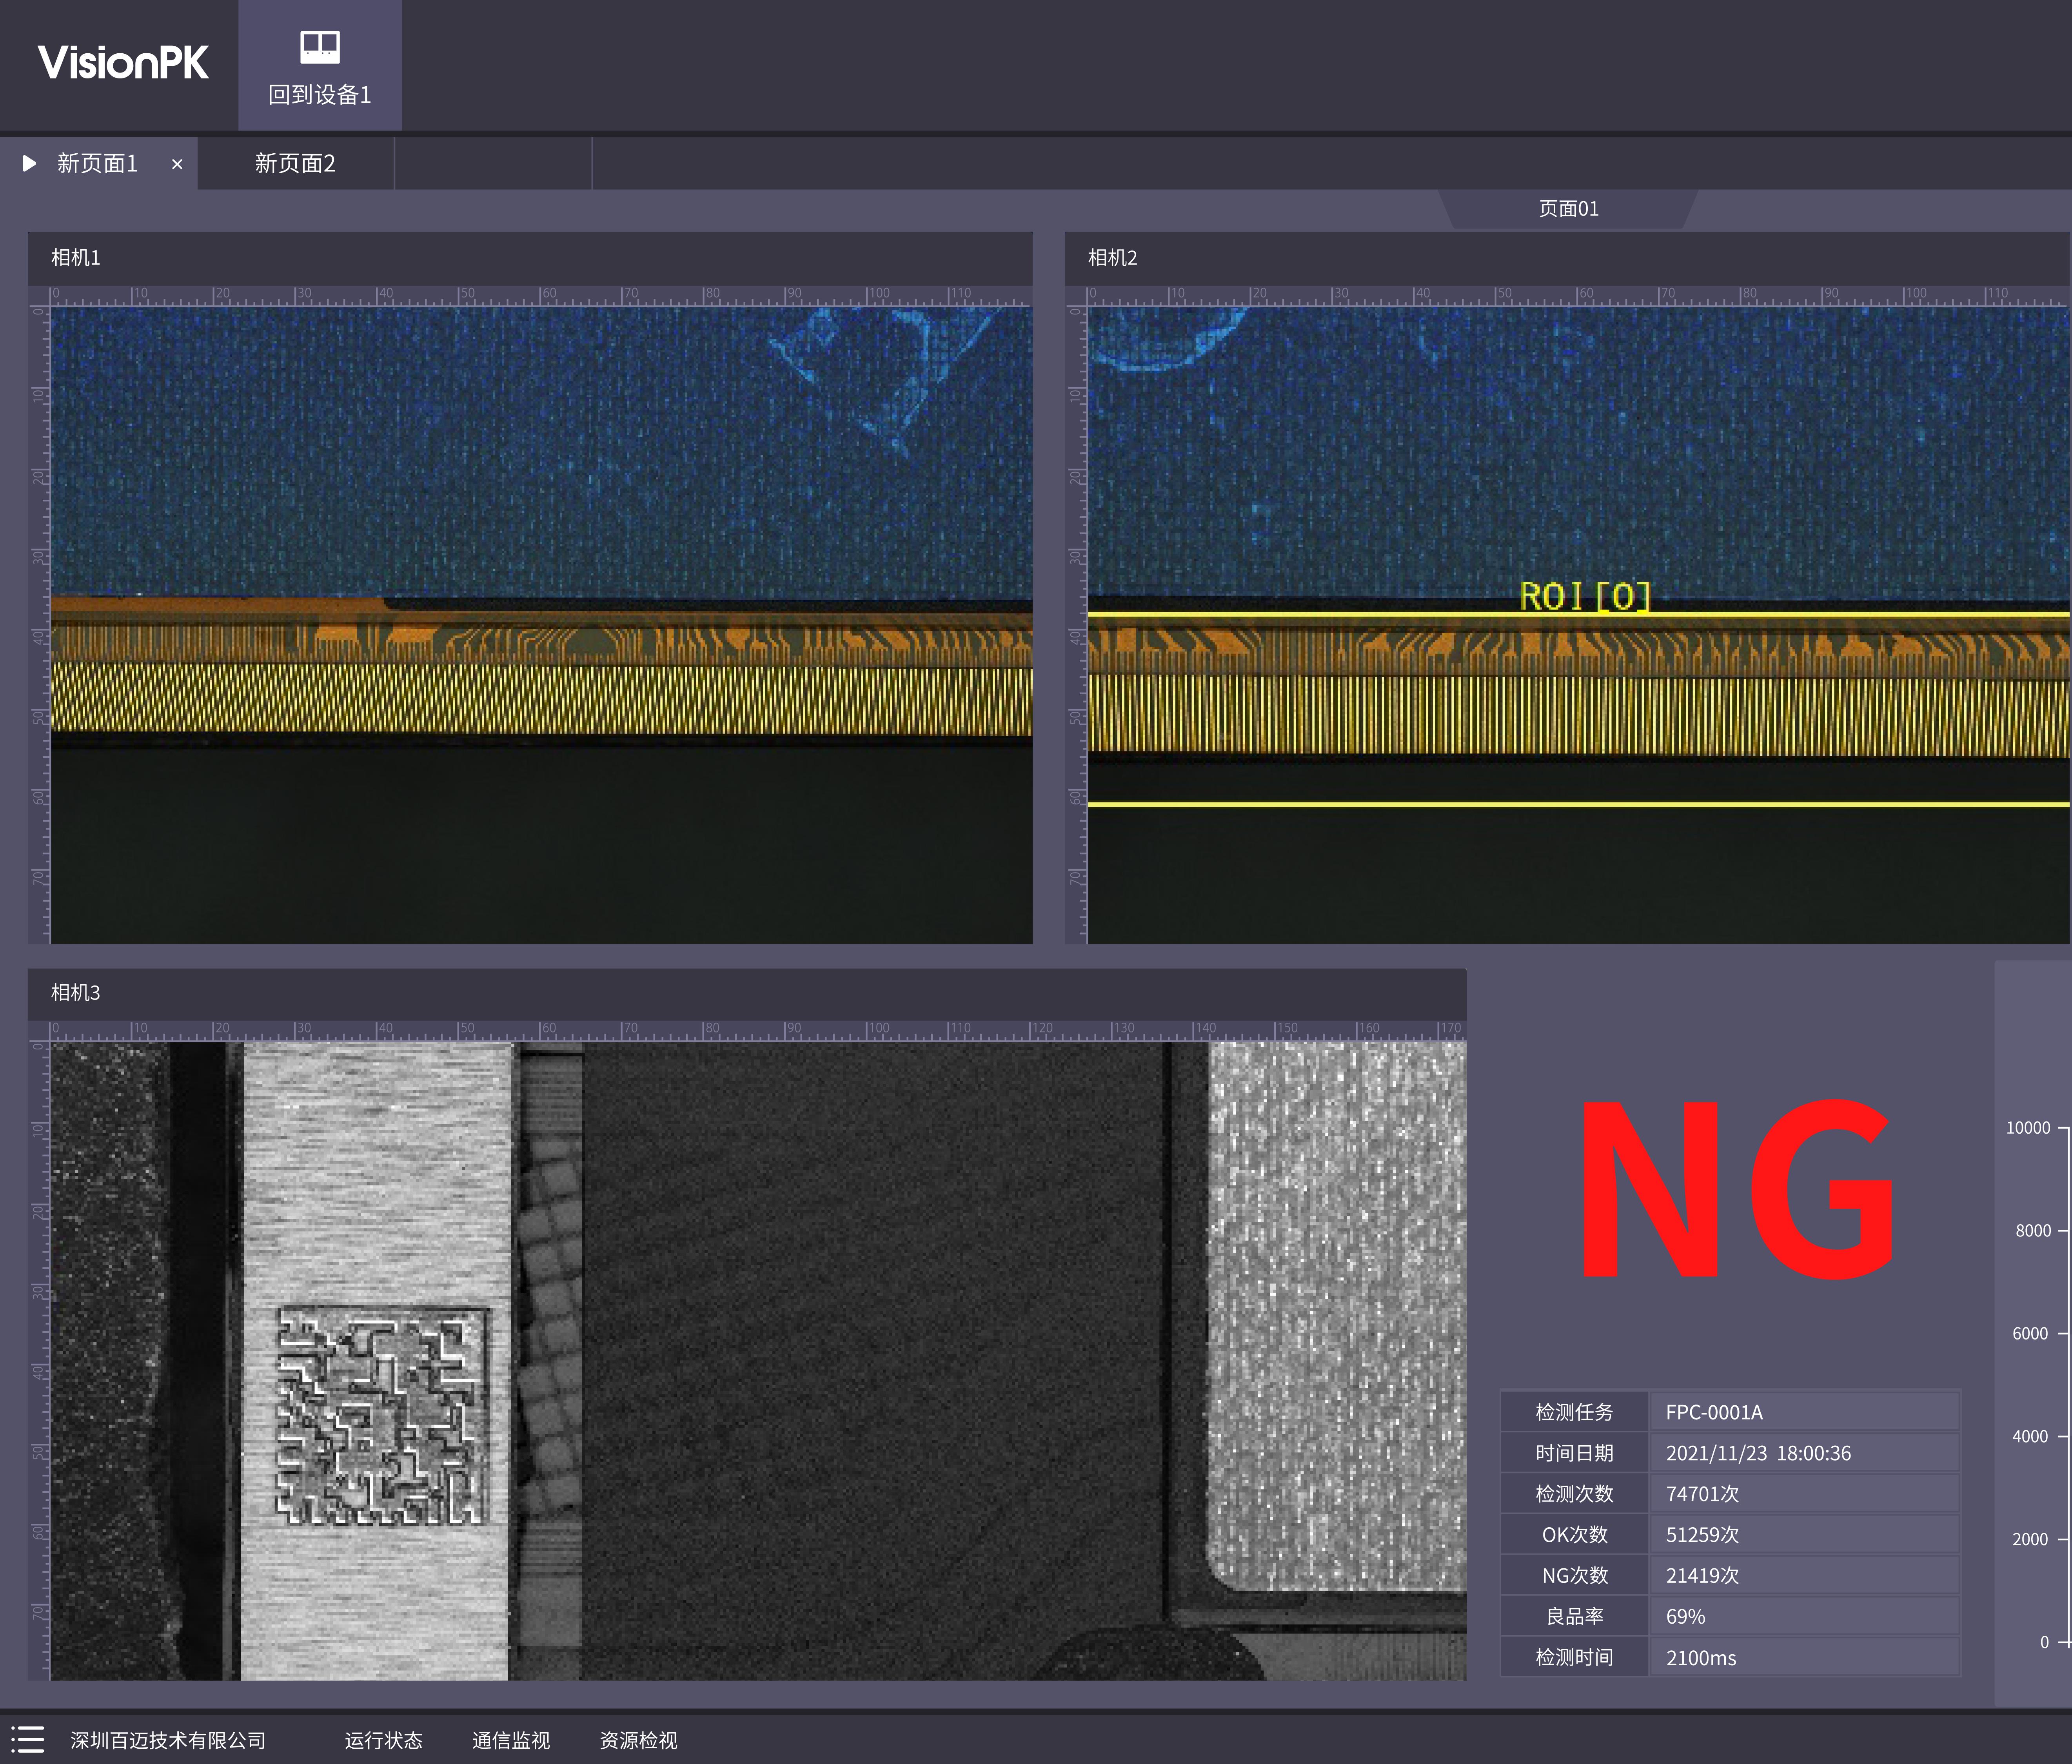
Task: Close the 新页面1 tab
Action: coord(177,164)
